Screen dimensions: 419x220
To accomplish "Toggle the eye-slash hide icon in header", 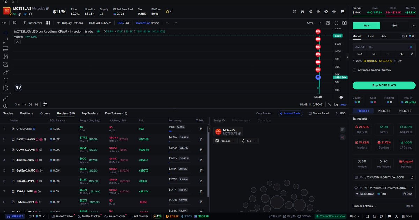I will (x=318, y=12).
